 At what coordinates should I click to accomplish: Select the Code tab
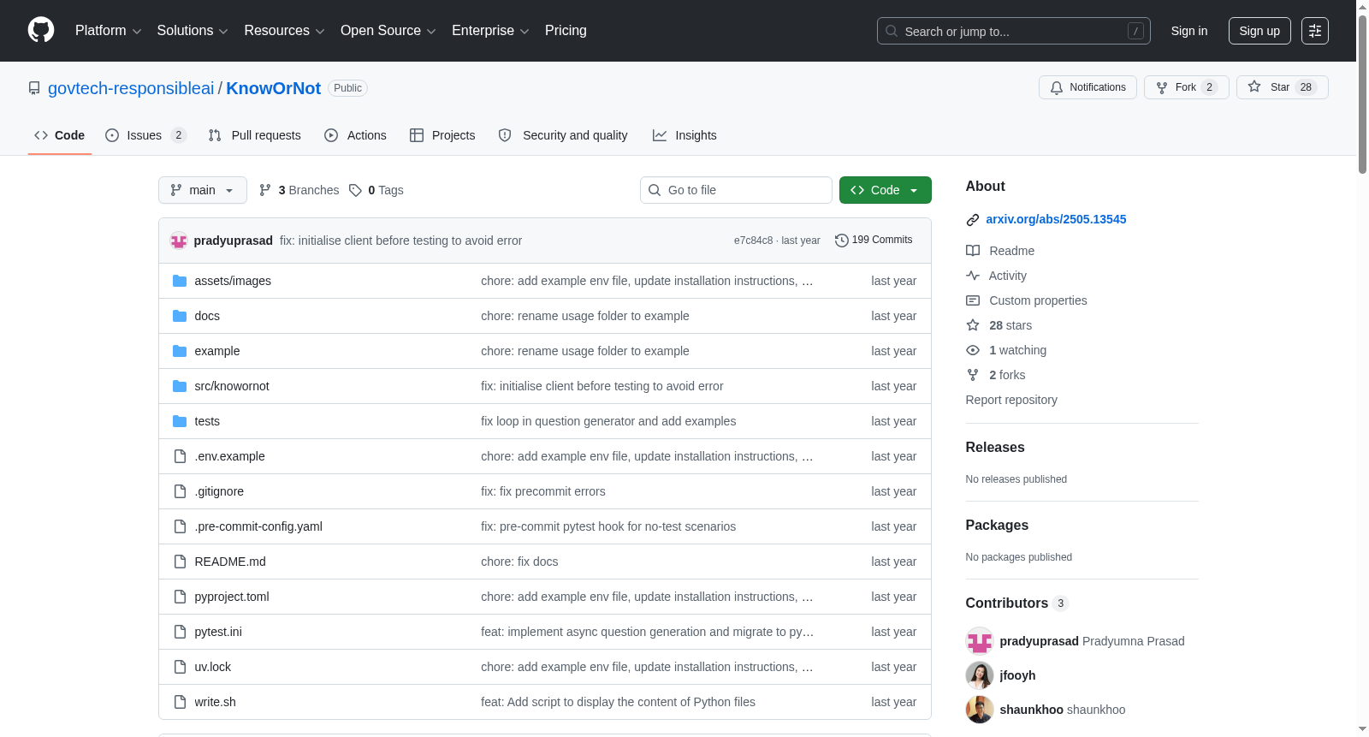point(60,135)
